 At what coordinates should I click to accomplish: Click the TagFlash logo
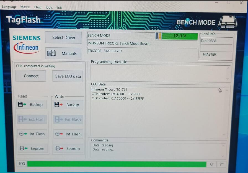point(23,20)
